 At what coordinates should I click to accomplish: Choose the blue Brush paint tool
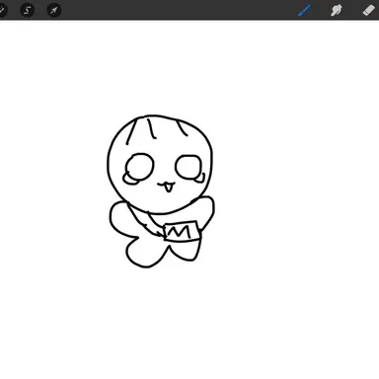304,10
